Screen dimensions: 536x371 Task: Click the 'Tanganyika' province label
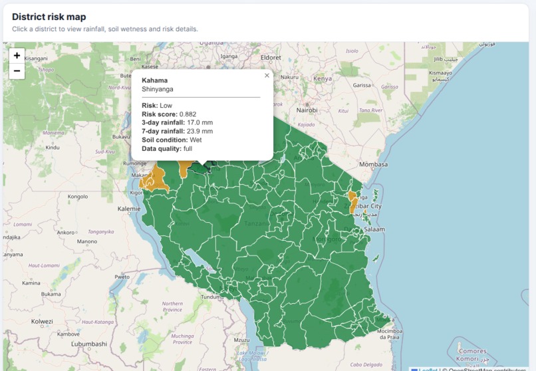click(101, 231)
